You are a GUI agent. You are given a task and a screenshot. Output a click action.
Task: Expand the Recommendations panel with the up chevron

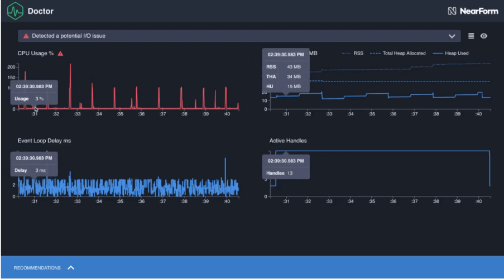click(71, 268)
